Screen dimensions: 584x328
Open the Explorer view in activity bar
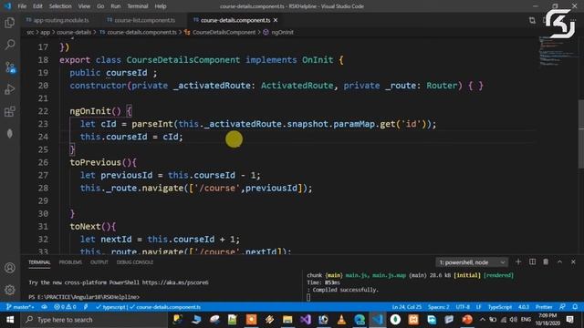[x=10, y=23]
